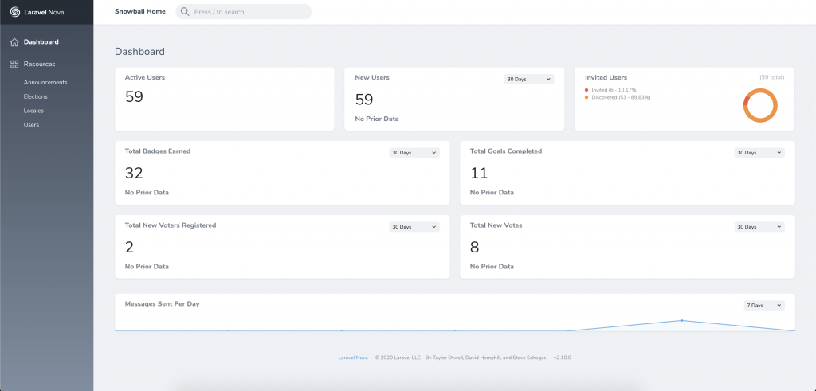Focus the 'Press / to search' field

247,12
